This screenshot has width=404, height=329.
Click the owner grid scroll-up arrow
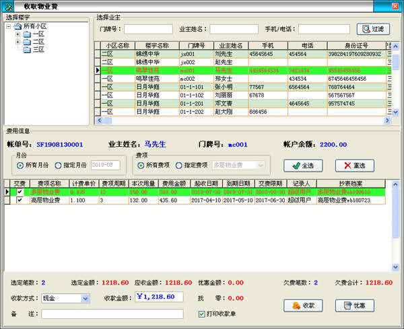click(x=395, y=46)
